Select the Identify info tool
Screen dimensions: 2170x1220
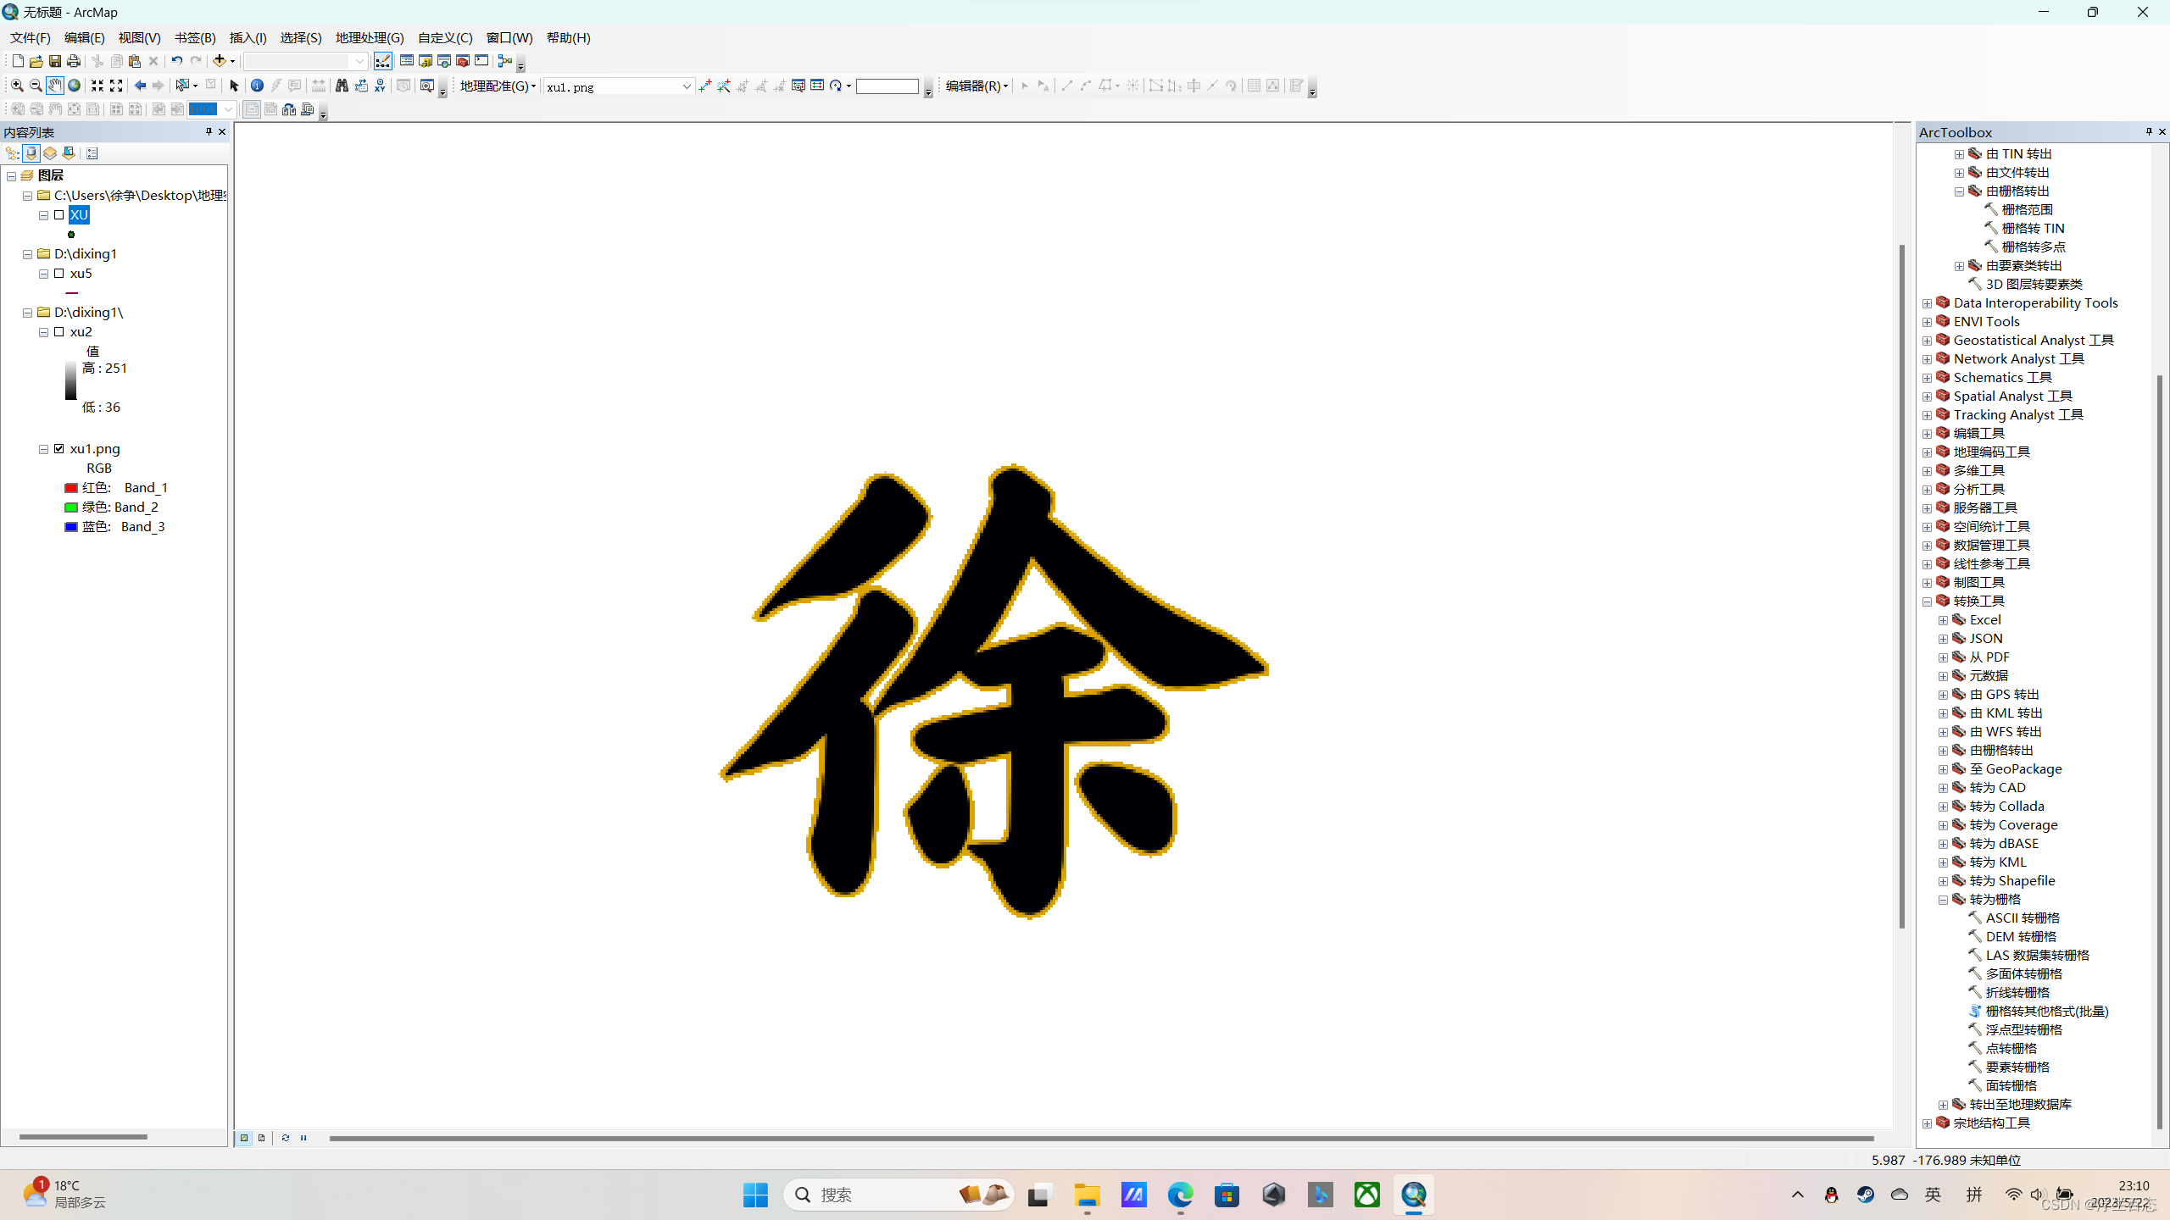(x=257, y=86)
